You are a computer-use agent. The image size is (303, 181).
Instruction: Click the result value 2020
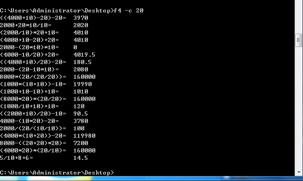click(81, 25)
